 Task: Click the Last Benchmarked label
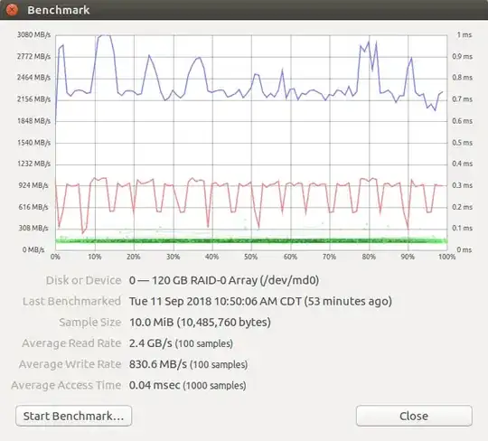71,301
